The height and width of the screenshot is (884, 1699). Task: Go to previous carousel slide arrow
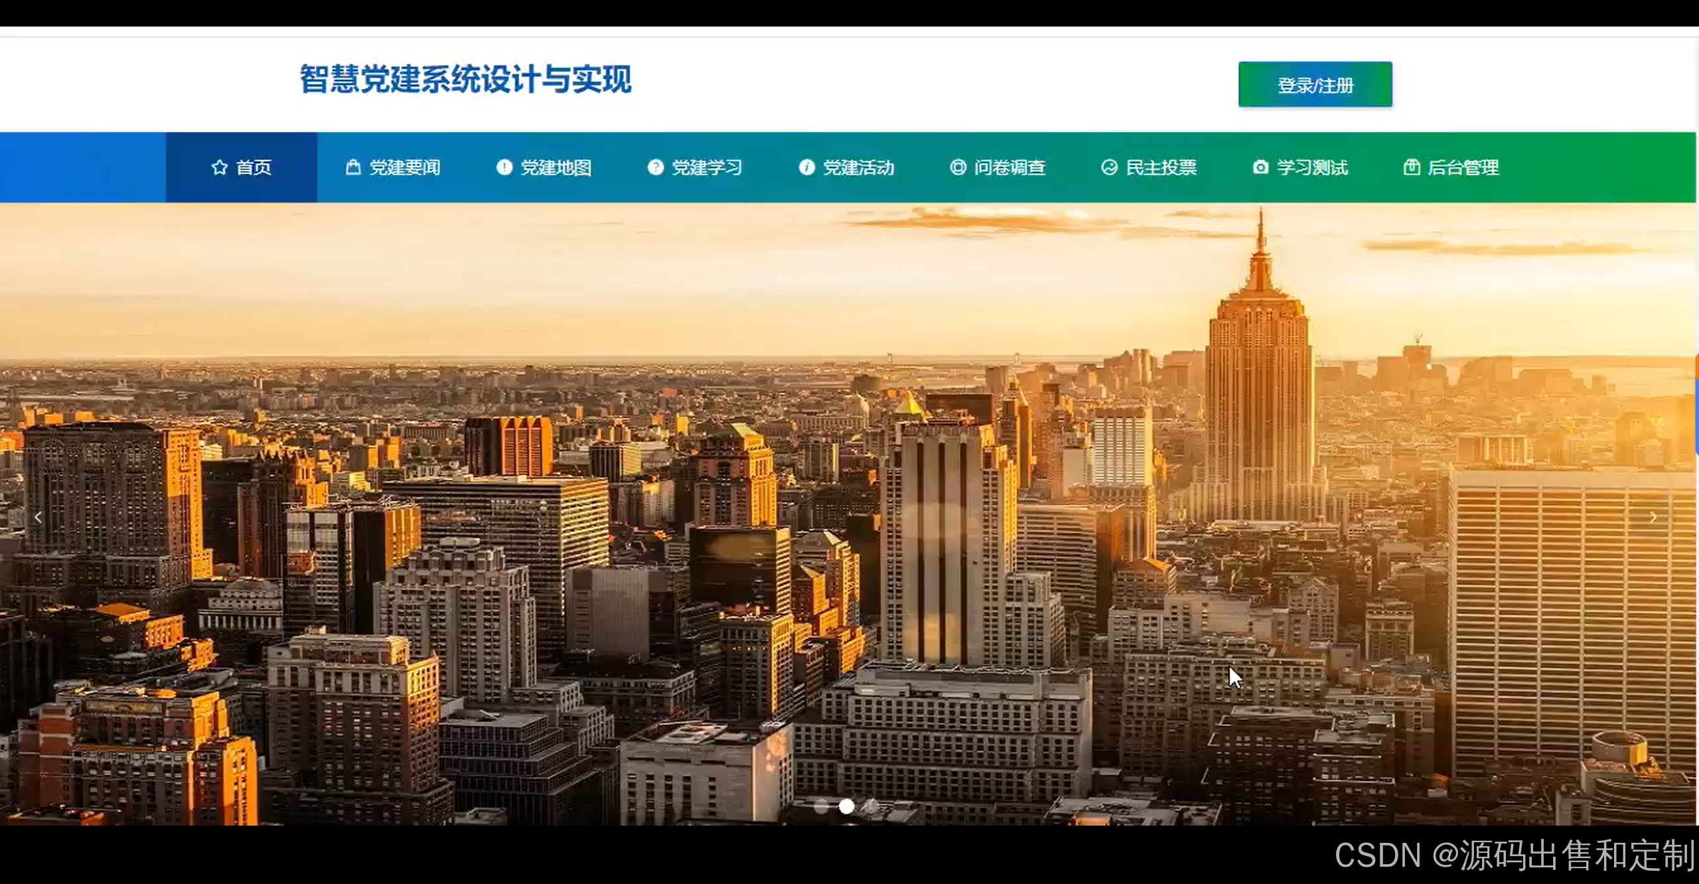38,518
